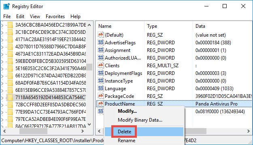Screen dimensions: 253x145
Task: Open the View menu
Action: tap(35, 17)
